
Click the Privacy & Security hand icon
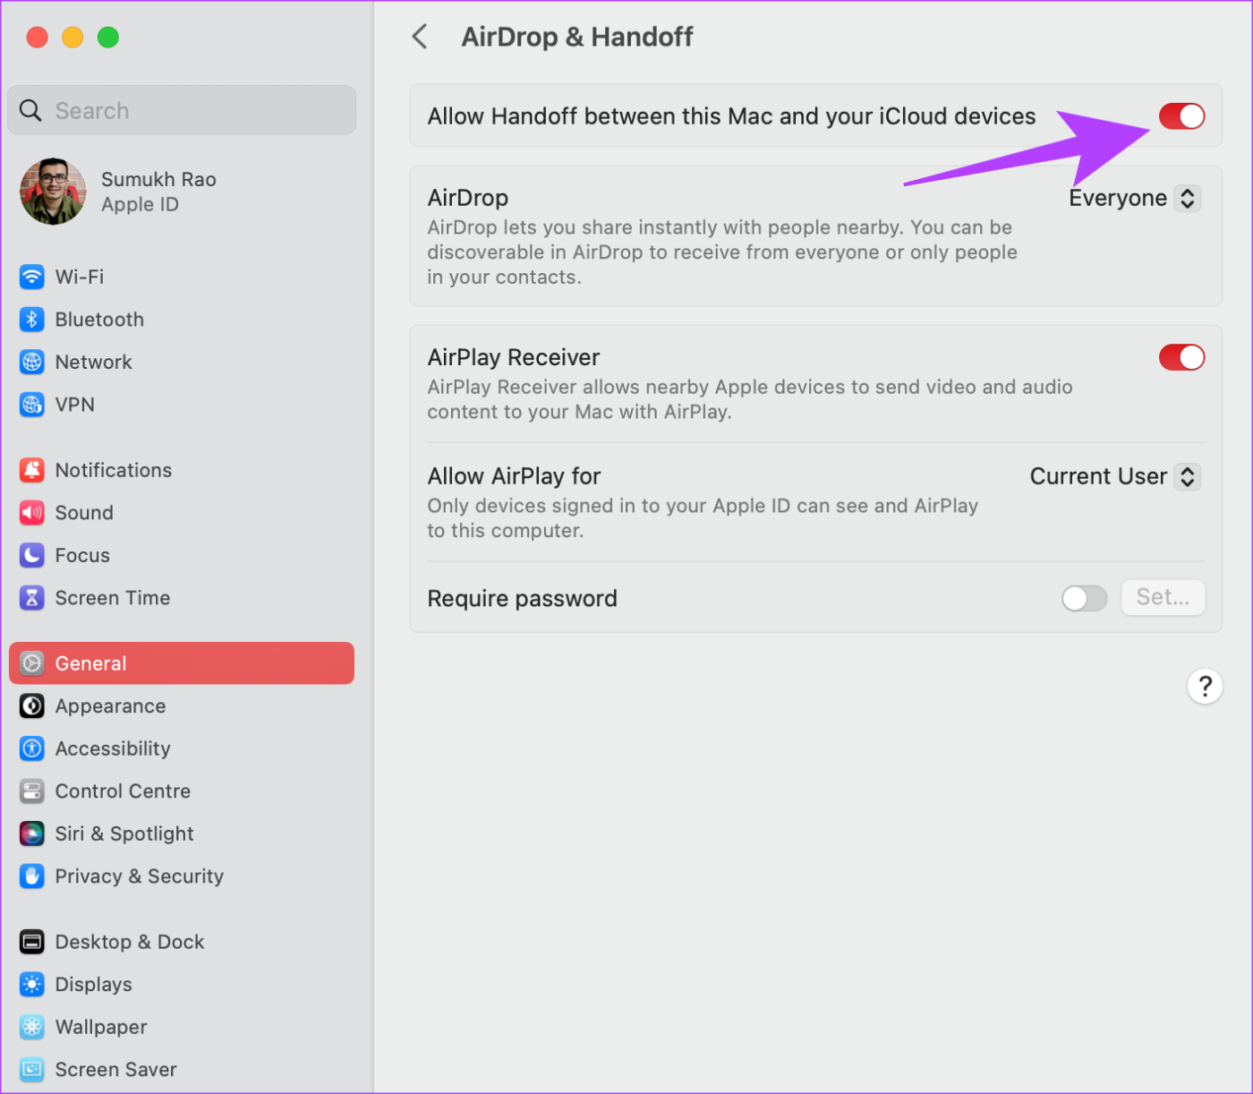[32, 876]
